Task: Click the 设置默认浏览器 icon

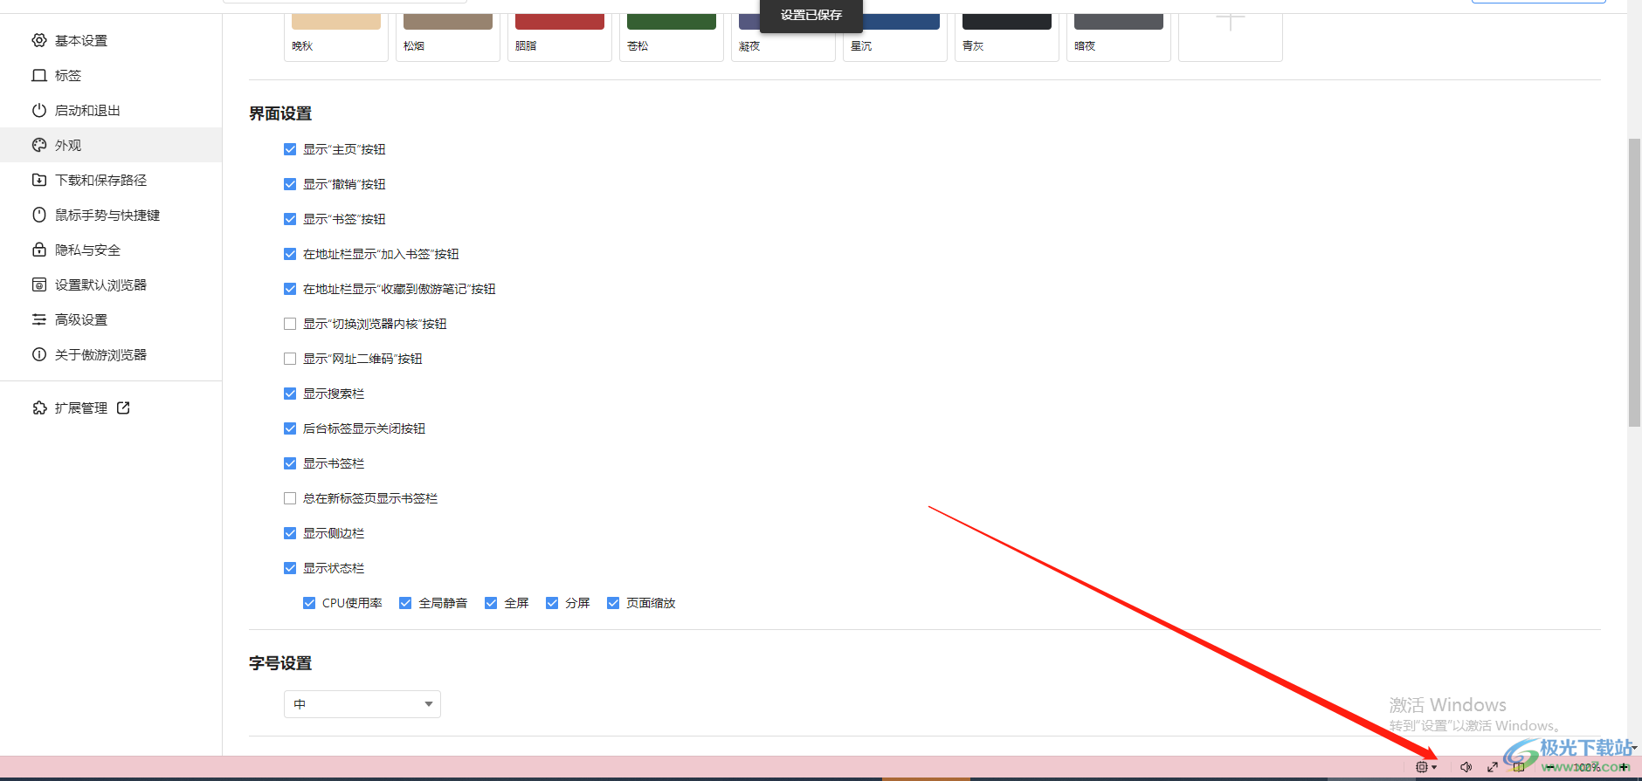Action: tap(39, 284)
